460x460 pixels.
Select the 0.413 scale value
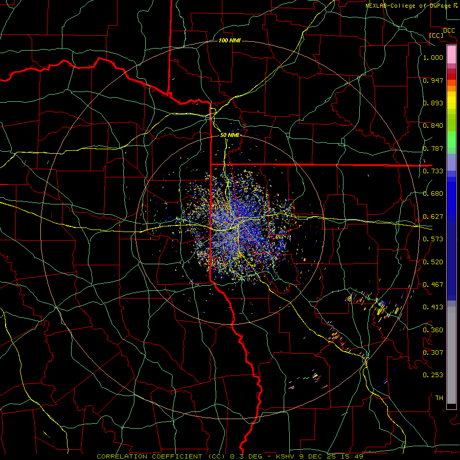[433, 307]
